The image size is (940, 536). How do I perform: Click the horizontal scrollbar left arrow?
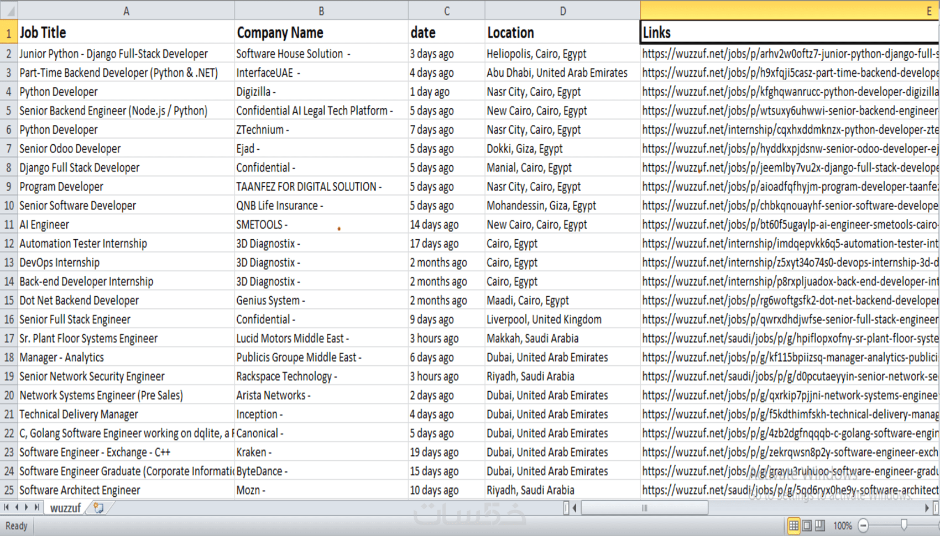(x=575, y=508)
